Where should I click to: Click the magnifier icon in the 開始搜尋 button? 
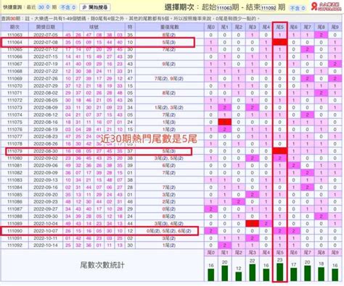click(84, 7)
